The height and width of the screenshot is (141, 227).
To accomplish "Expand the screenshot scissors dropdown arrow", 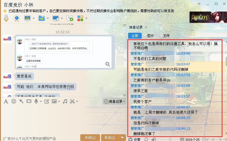I will pyautogui.click(x=77, y=102).
